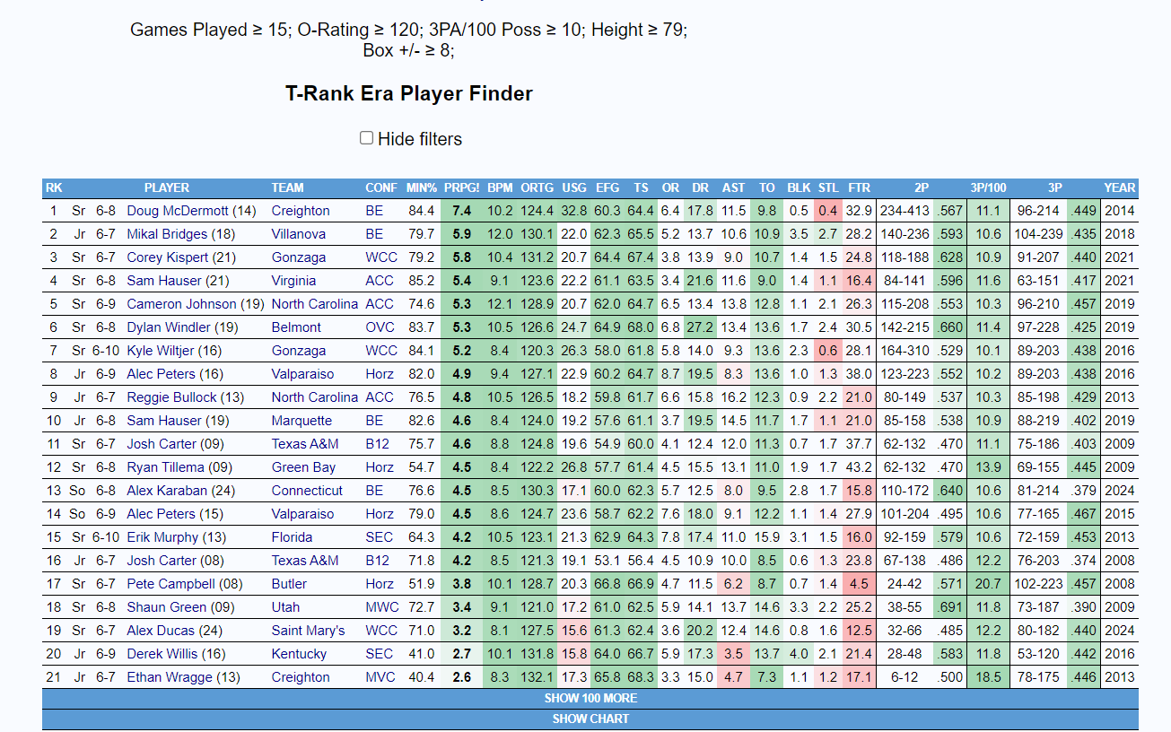Open Green Bay team link
This screenshot has height=732, width=1171.
pyautogui.click(x=303, y=467)
